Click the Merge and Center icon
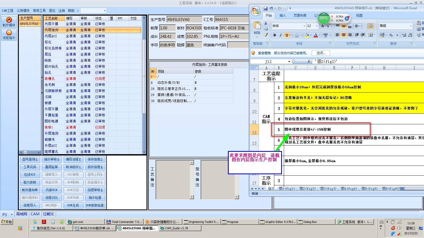Viewport: 424px width, 238px height. click(370, 35)
